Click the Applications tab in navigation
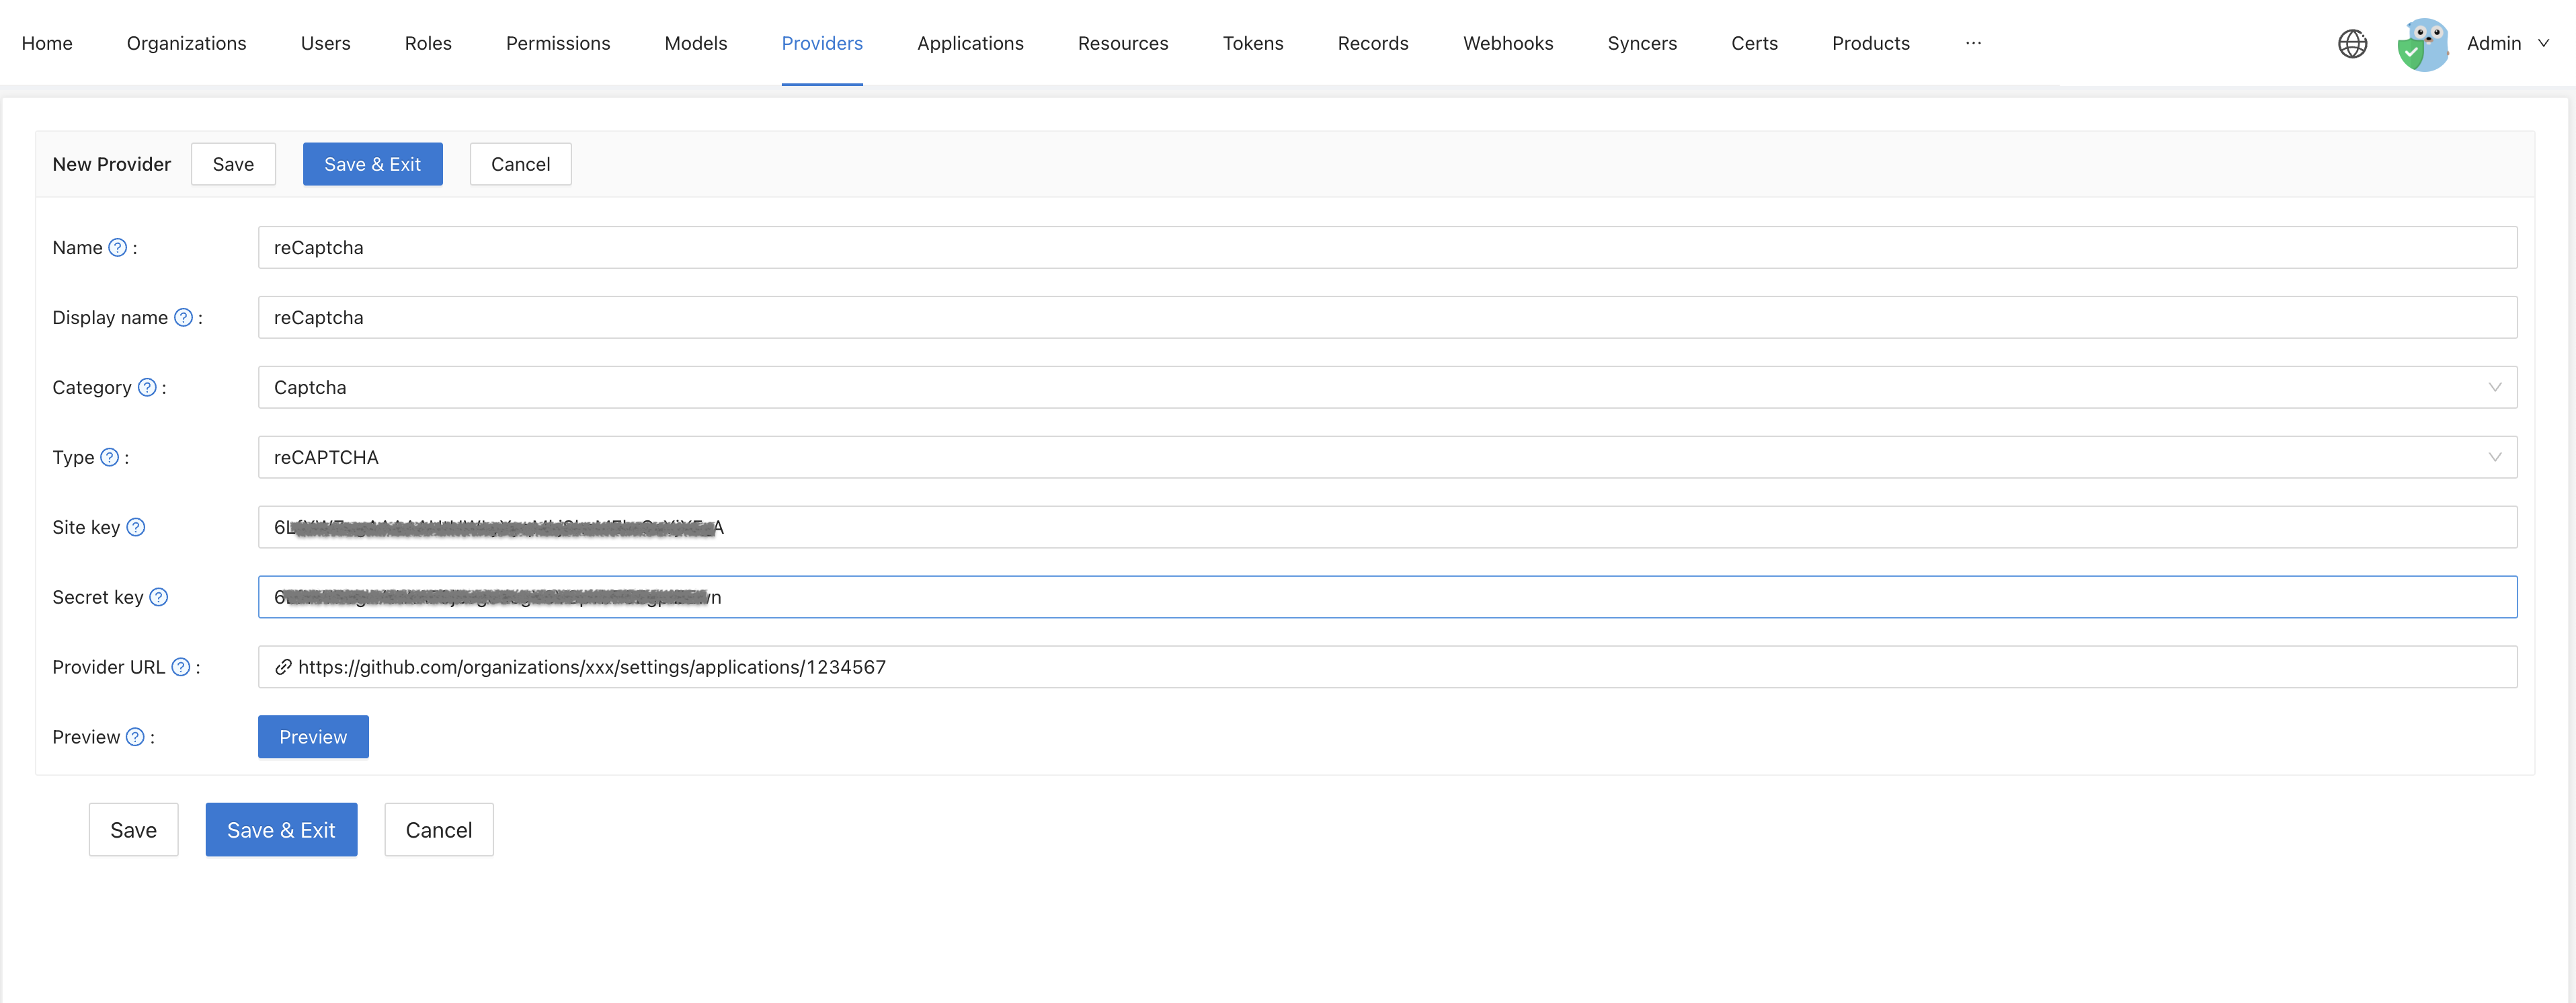The image size is (2576, 1003). [969, 41]
